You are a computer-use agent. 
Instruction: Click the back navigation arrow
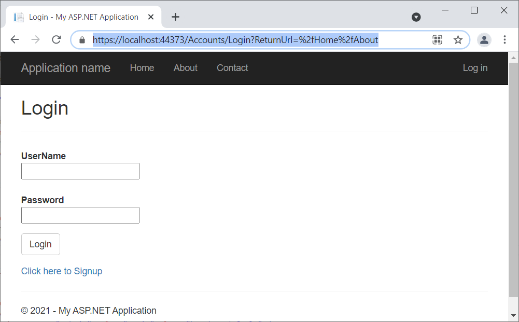pos(15,39)
